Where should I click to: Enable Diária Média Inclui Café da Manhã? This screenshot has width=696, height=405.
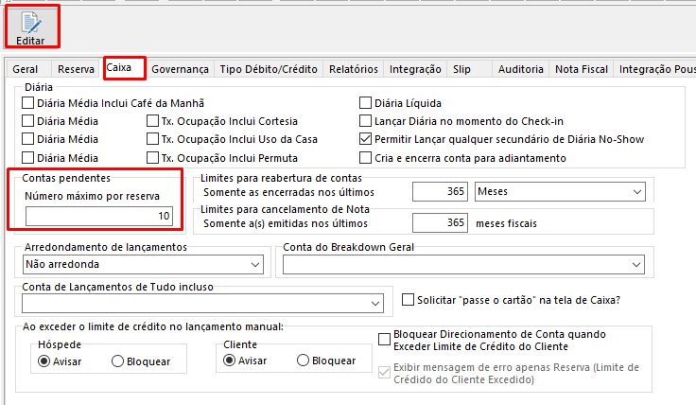[28, 103]
